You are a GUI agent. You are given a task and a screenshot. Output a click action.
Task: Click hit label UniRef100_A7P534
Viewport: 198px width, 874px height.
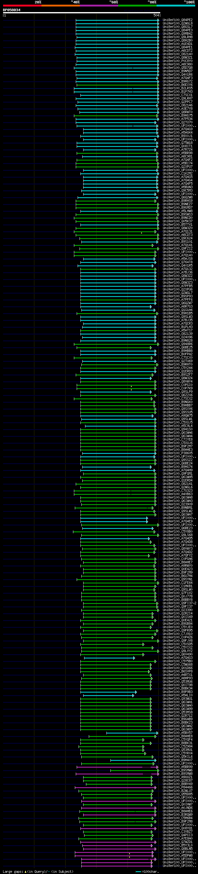click(178, 119)
